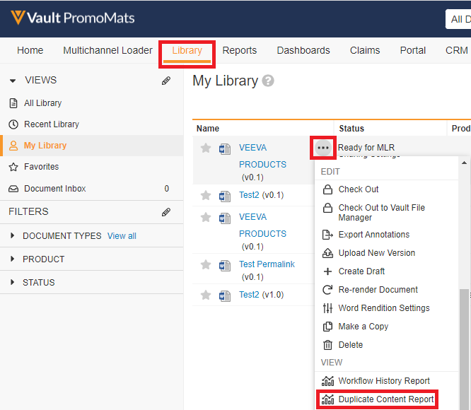
Task: Click the pencil icon beside VIEWS
Action: click(166, 81)
